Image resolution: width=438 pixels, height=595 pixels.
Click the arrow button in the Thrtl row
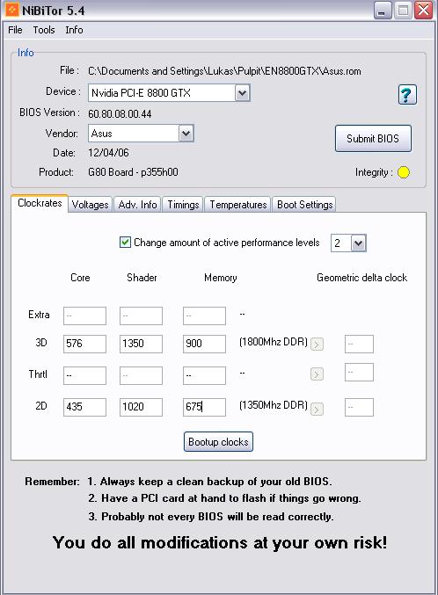point(317,374)
